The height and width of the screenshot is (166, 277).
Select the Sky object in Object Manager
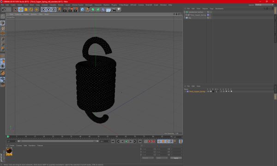click(190, 18)
